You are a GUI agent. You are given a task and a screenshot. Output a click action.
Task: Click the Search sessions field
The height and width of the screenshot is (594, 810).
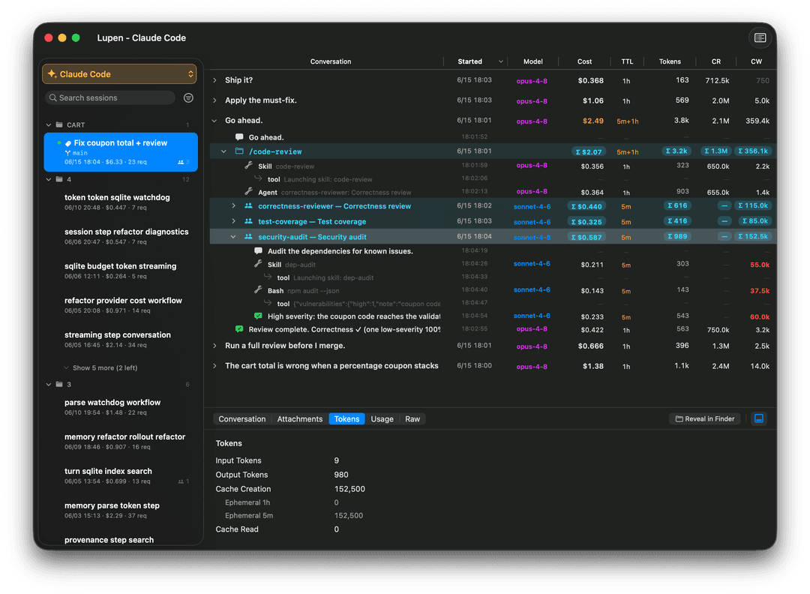point(110,97)
